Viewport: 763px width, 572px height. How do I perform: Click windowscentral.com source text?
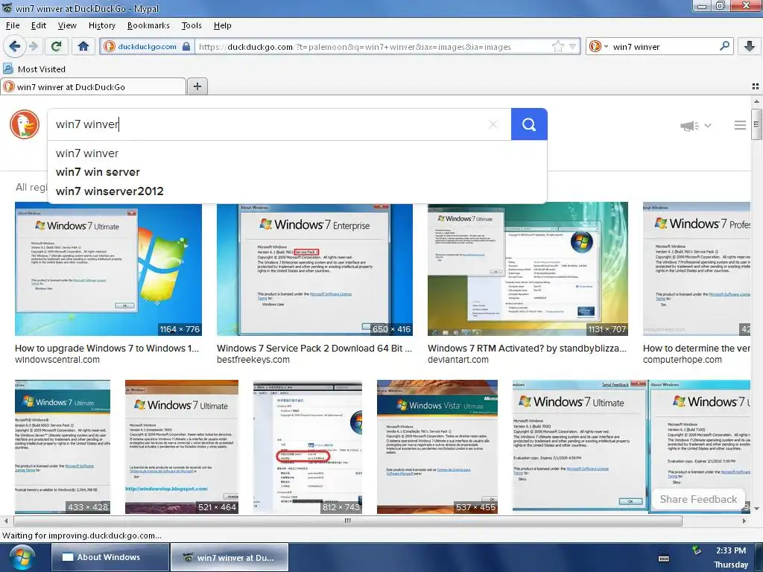(x=57, y=360)
